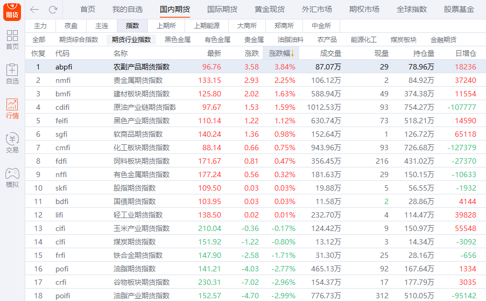Filter by 油脂油料 category
The width and height of the screenshot is (486, 301).
(291, 40)
